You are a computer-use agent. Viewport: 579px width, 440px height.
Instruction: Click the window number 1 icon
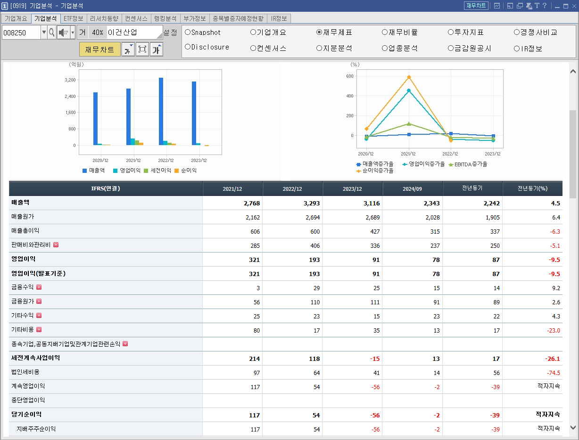pos(5,6)
